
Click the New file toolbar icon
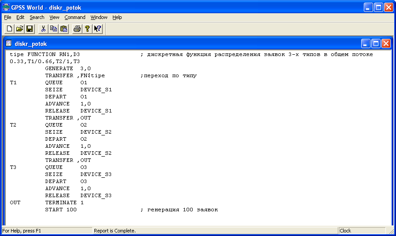click(x=9, y=29)
